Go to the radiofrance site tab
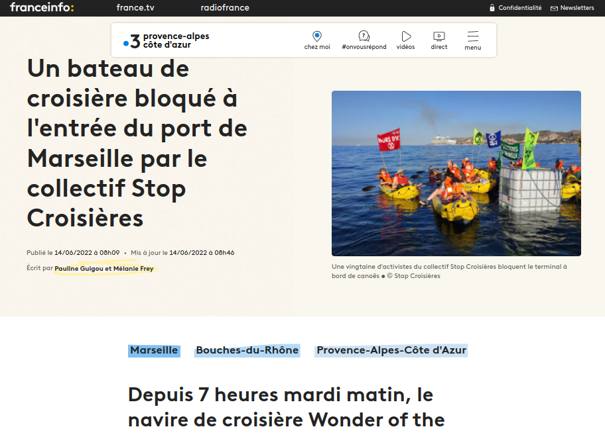The image size is (605, 433). [225, 8]
